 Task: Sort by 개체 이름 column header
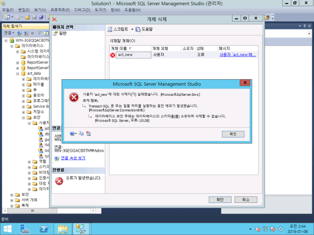[130, 49]
